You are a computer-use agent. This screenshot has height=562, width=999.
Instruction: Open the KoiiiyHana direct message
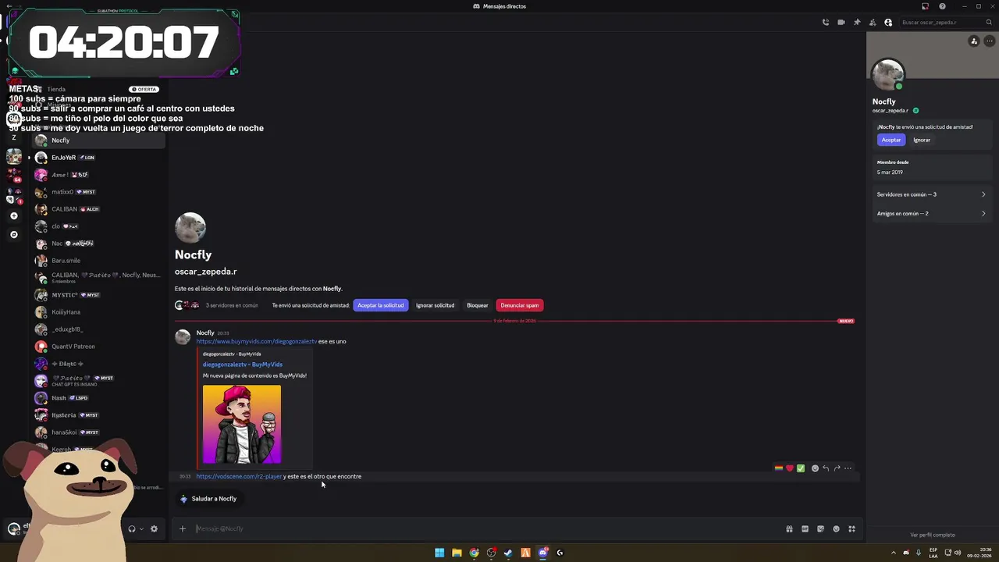click(98, 312)
